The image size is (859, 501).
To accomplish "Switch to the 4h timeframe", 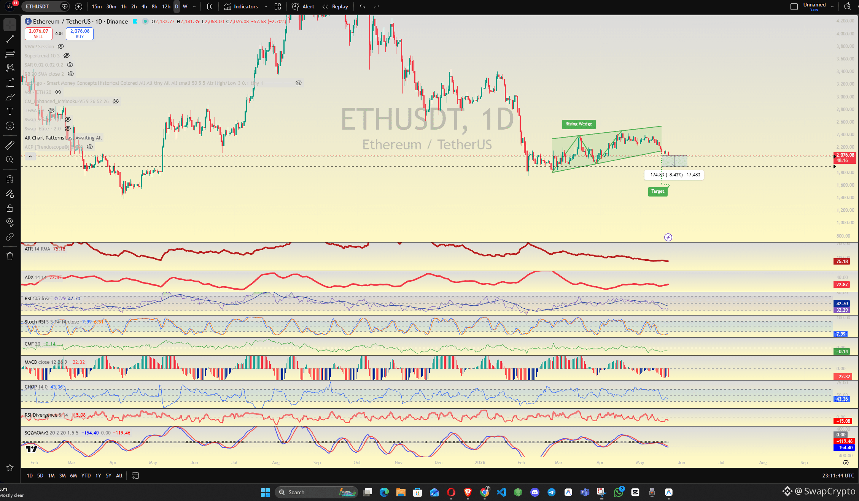I will point(144,6).
